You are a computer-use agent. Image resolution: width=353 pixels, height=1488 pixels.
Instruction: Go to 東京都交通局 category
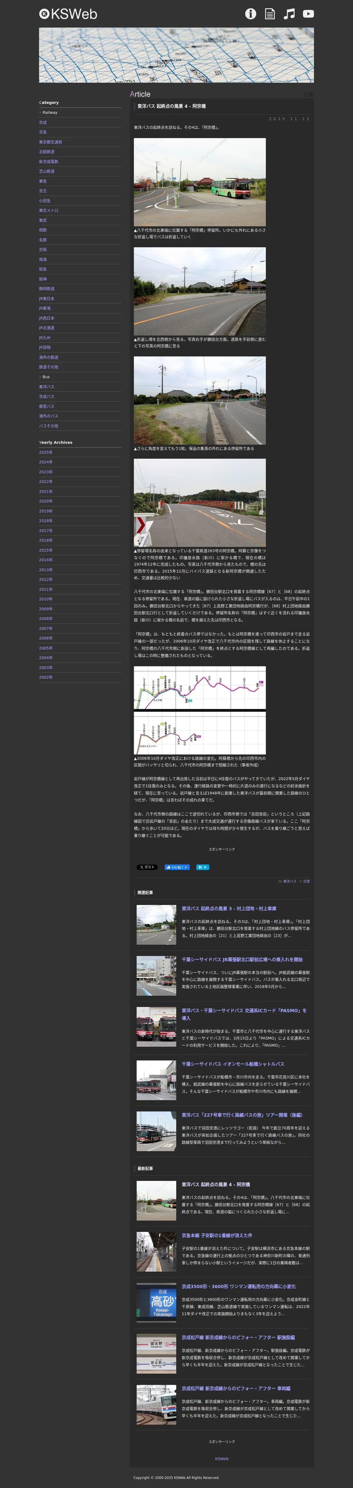point(51,142)
